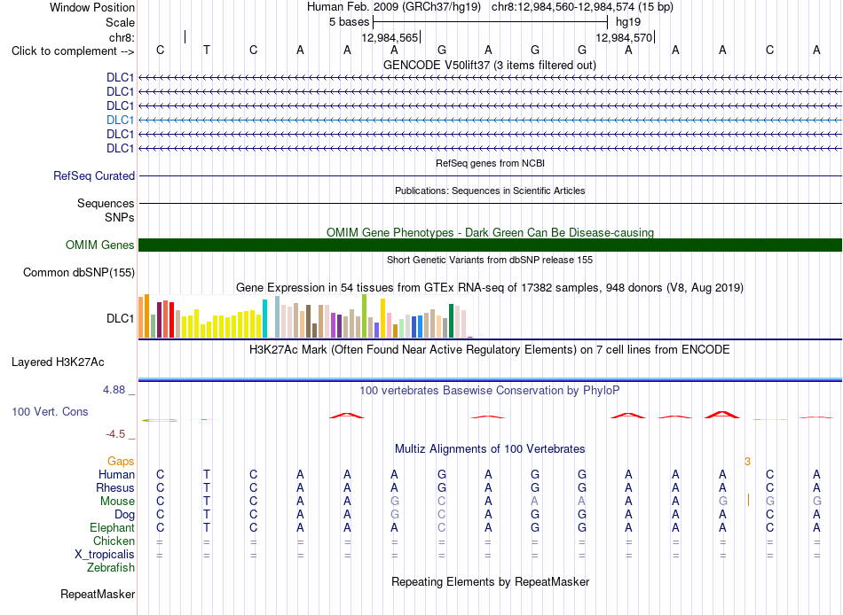This screenshot has width=843, height=615.
Task: Open the OMIM Genes track label
Action: point(100,245)
